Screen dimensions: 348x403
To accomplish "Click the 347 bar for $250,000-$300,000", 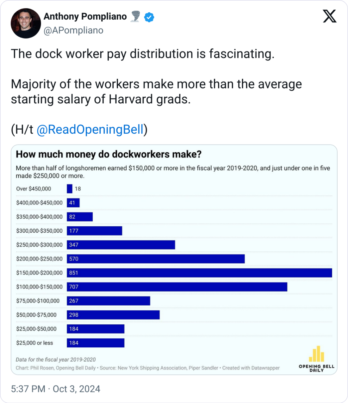I will coord(121,245).
